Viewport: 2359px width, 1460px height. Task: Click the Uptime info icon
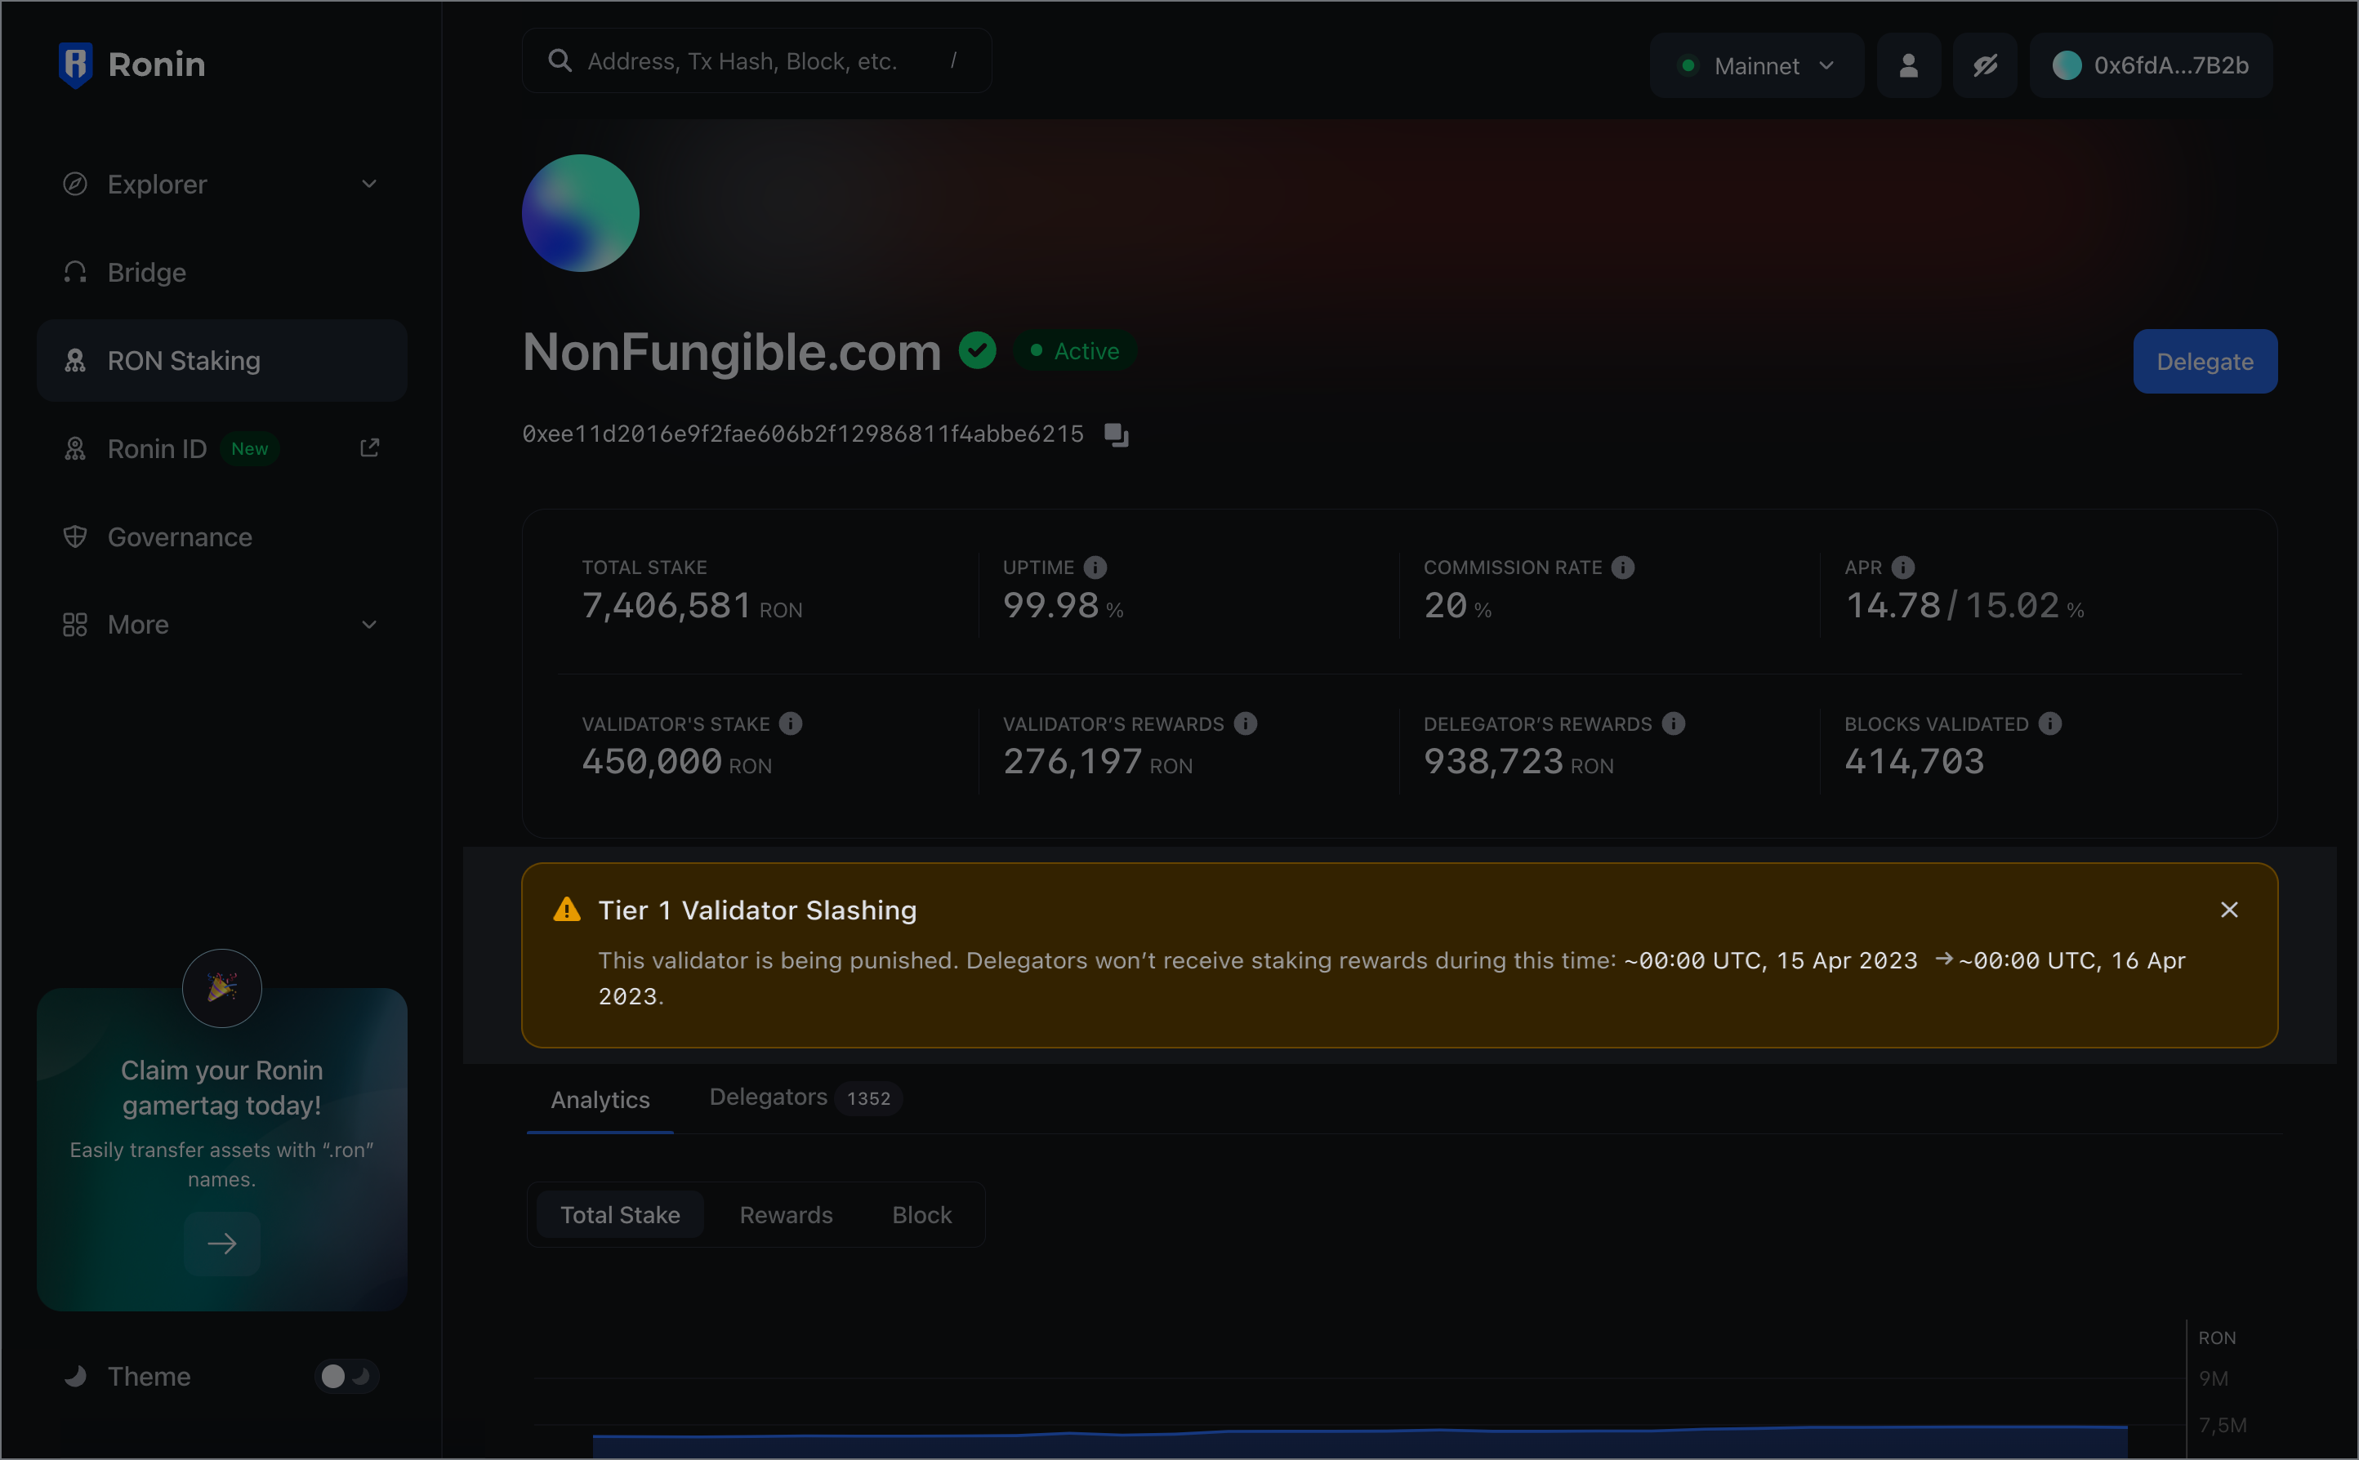pos(1094,568)
